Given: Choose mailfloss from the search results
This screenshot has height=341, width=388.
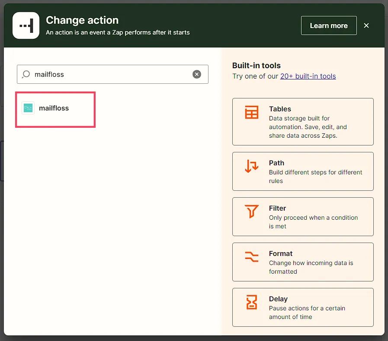Looking at the screenshot, I should (x=55, y=109).
